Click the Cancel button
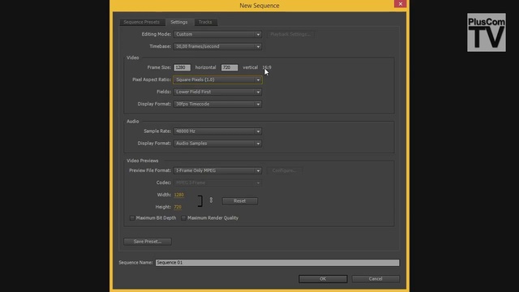 tap(375, 279)
